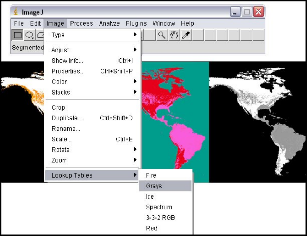Viewport: 307px width, 236px height.
Task: Select the Magnifying glass zoom tool
Action: click(162, 35)
